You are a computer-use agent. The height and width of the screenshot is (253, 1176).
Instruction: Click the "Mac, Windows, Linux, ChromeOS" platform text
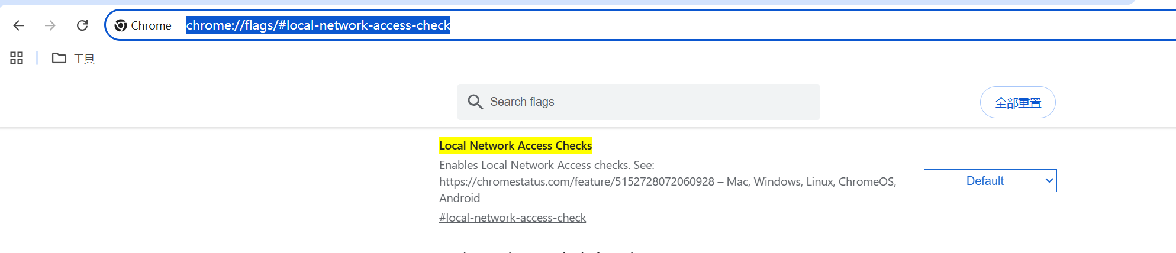[811, 182]
